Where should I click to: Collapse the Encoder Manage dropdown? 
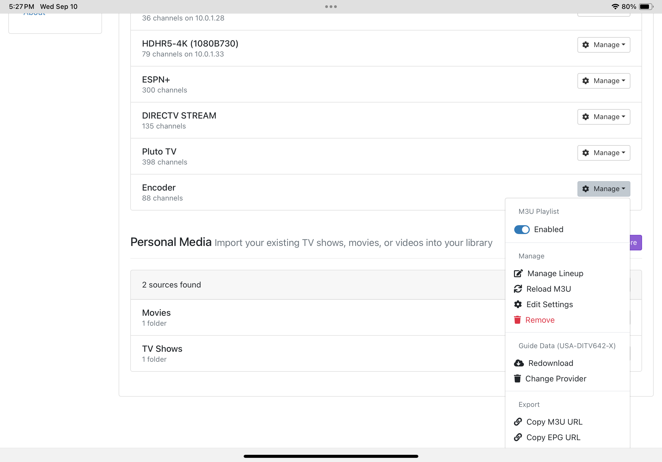[x=604, y=189]
